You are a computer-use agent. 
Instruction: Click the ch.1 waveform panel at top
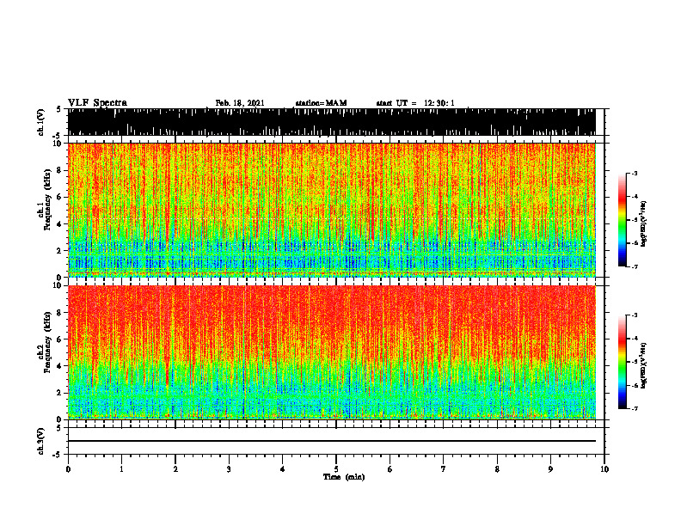331,122
